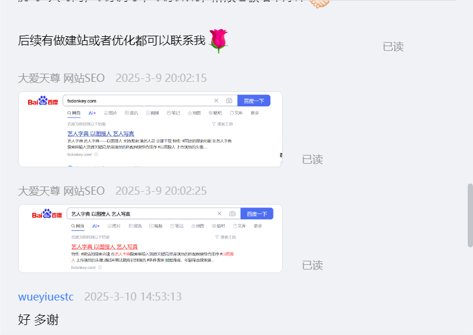Click the fxdonkey.com search input field
Screen dimensions: 473x335
coord(138,101)
